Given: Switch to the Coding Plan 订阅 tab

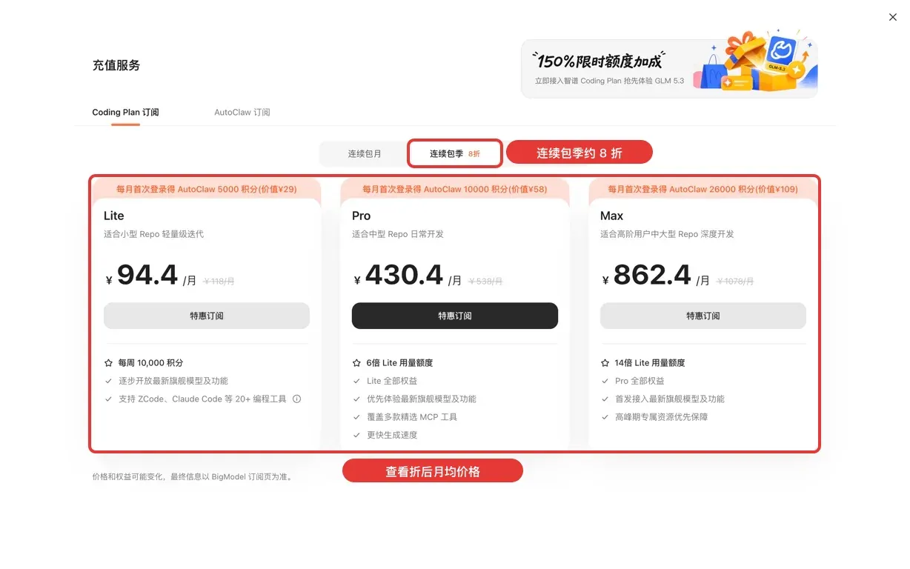Looking at the screenshot, I should point(125,113).
